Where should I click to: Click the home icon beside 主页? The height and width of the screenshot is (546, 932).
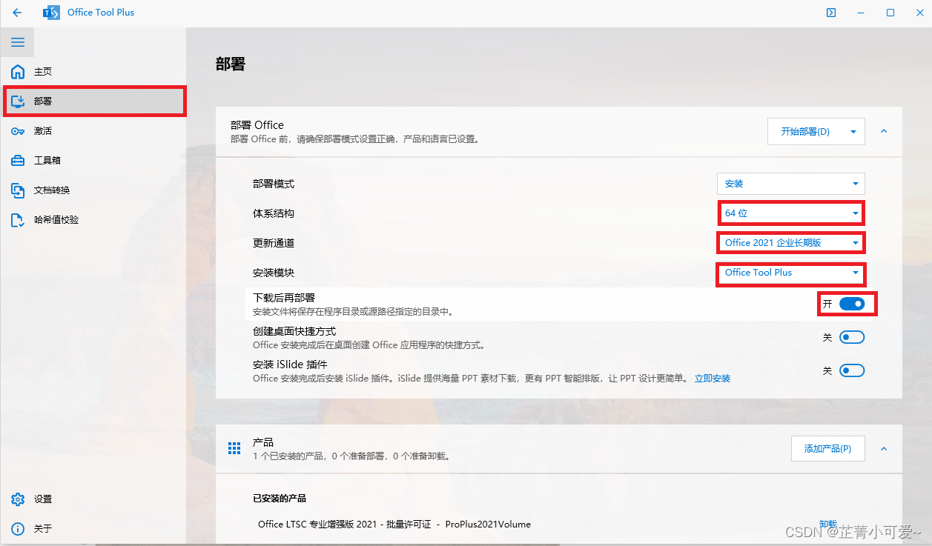[x=18, y=72]
